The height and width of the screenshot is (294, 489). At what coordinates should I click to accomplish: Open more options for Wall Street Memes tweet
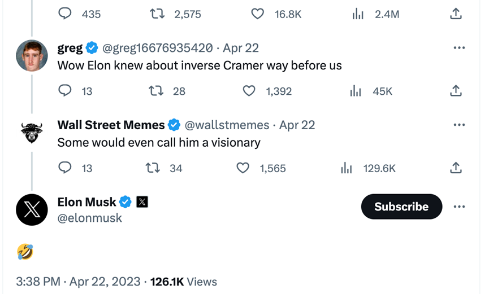coord(458,125)
